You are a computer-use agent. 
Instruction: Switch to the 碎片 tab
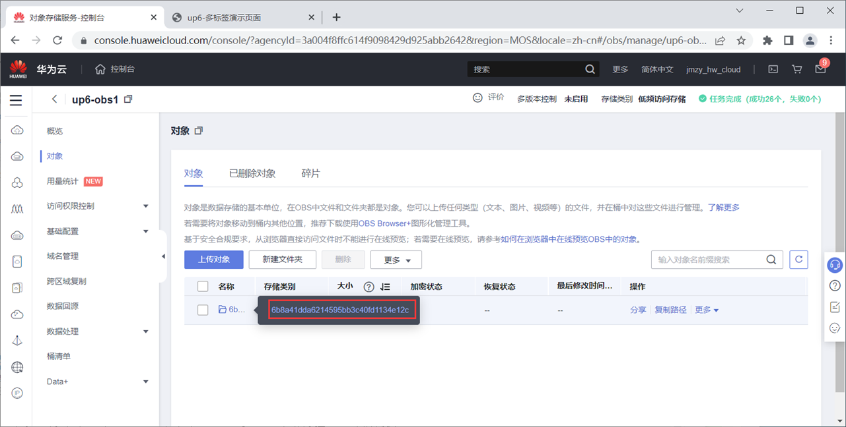point(311,173)
